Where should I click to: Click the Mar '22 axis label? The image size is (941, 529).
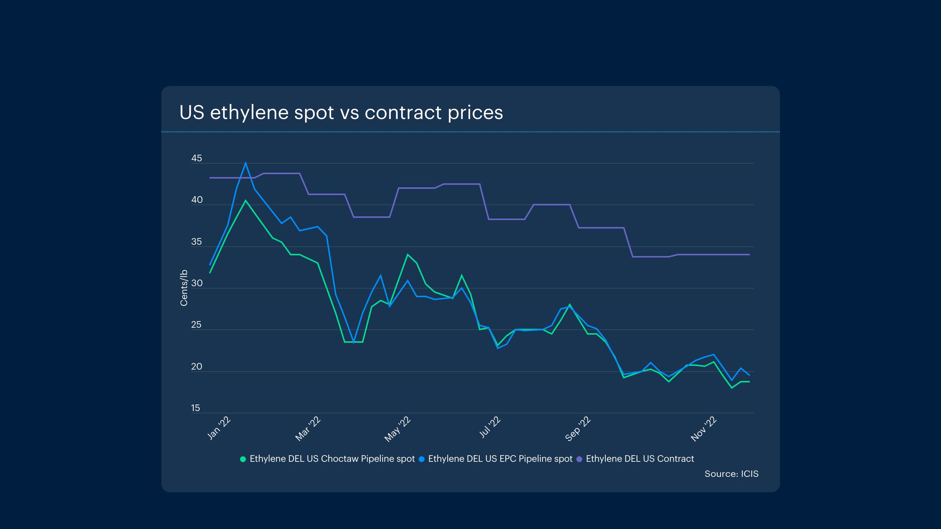point(308,429)
